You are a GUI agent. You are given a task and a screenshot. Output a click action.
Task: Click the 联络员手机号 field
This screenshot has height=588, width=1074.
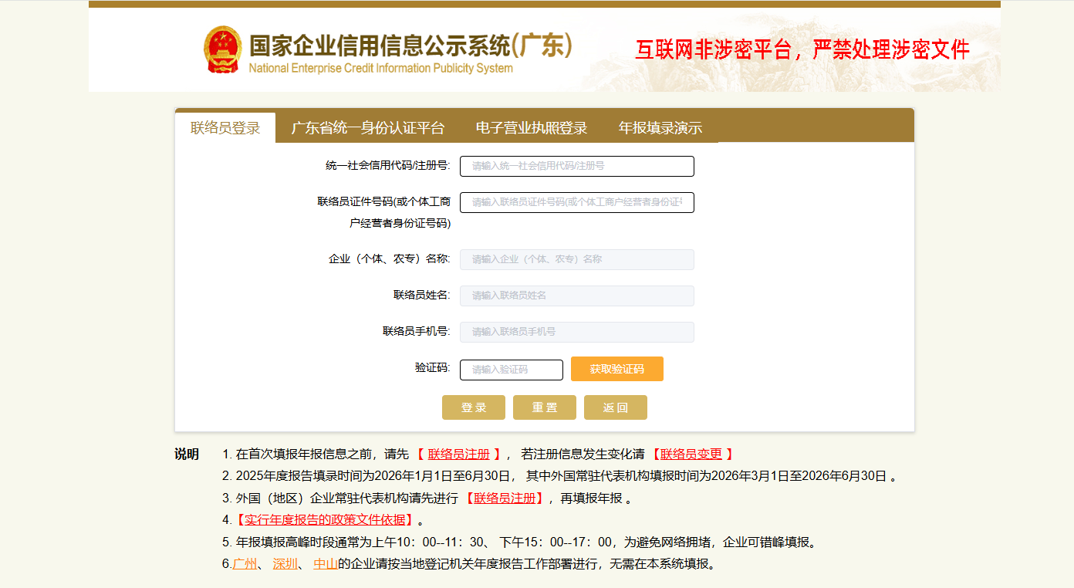click(x=577, y=332)
